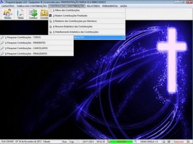Open TABELA DAS CONTRIBUIÇÕES menu

pyautogui.click(x=32, y=6)
